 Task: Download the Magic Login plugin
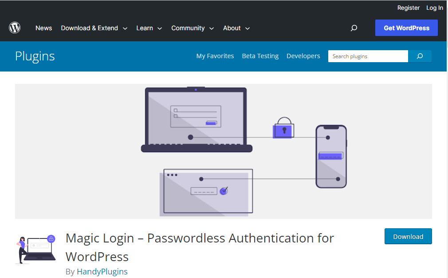click(x=408, y=236)
